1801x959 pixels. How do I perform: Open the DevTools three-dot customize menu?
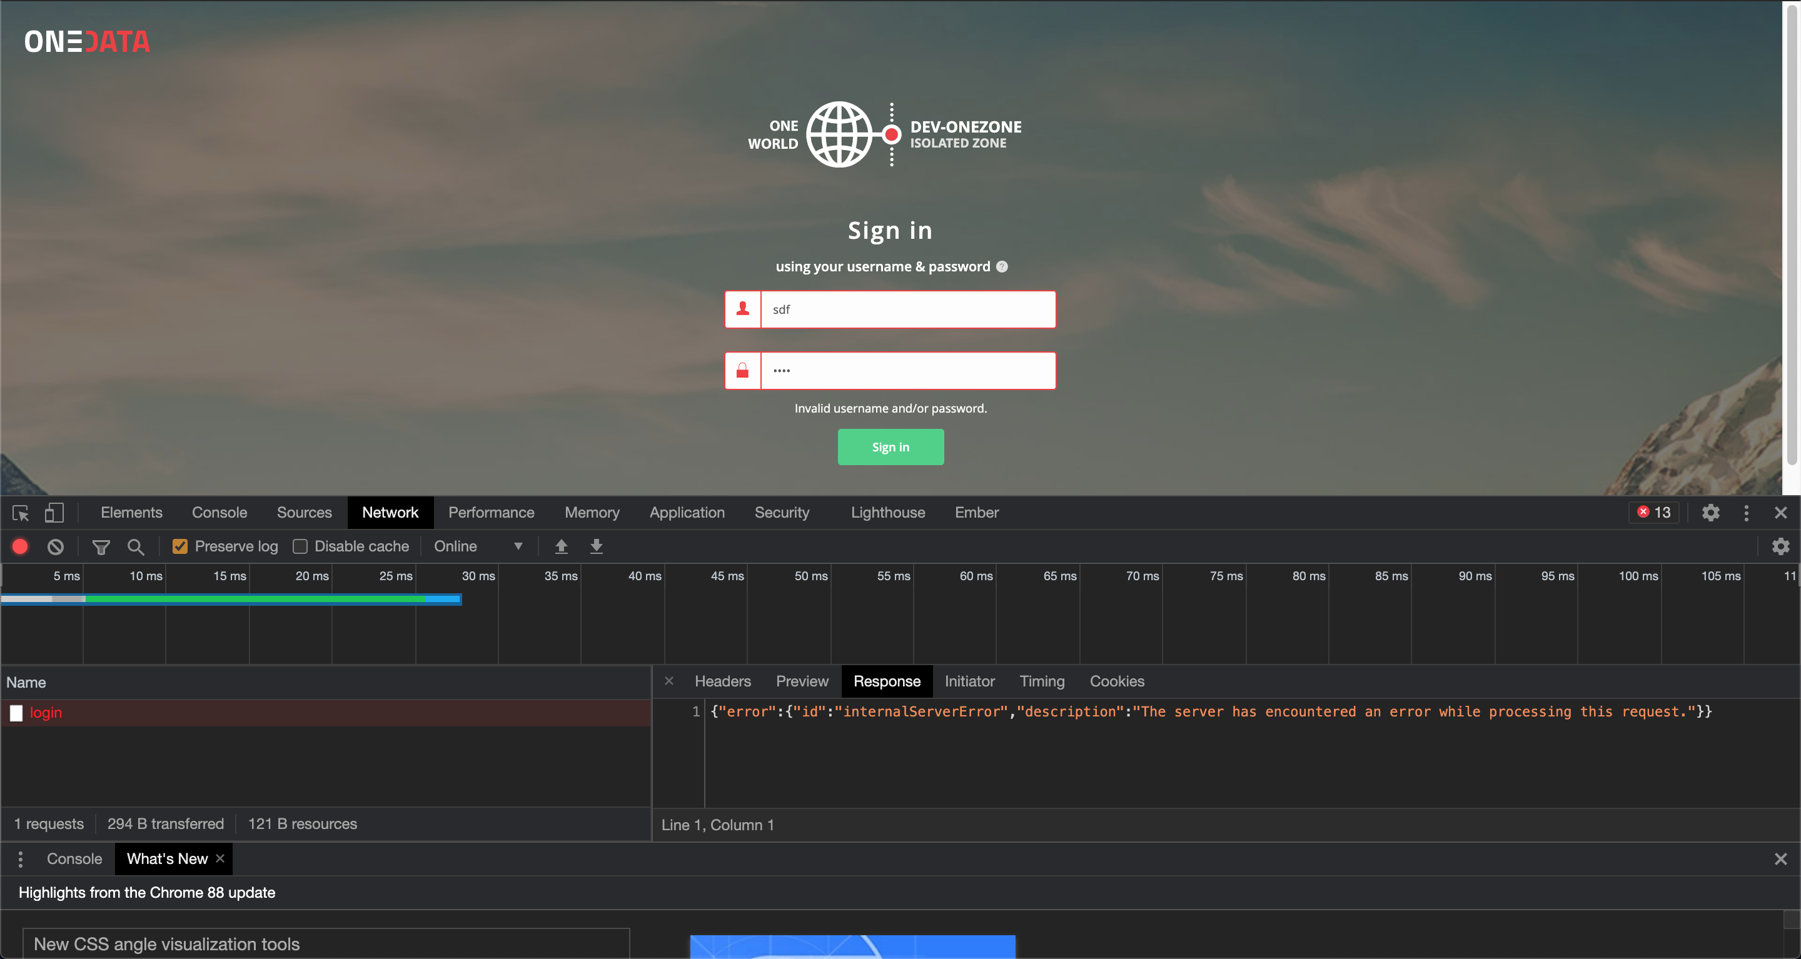[1746, 513]
